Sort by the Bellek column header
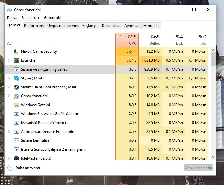 point(150,40)
